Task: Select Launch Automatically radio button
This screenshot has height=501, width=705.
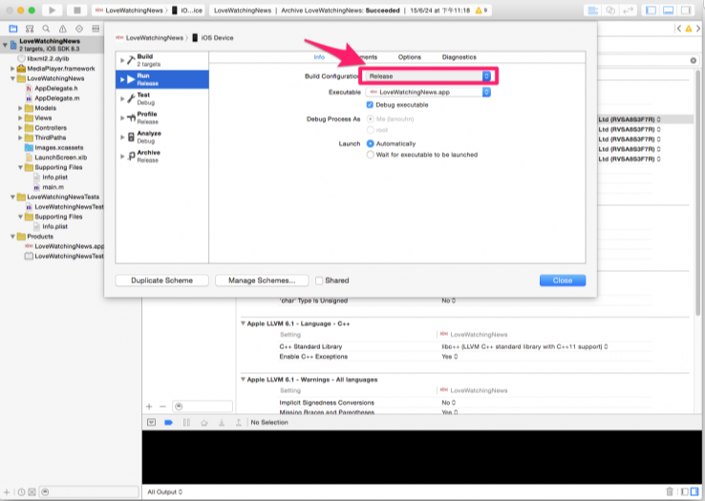Action: (x=370, y=144)
